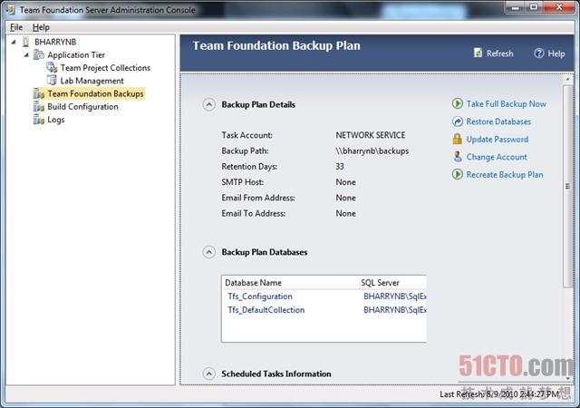
Task: Select the BHARRYNB root node label
Action: pyautogui.click(x=55, y=42)
